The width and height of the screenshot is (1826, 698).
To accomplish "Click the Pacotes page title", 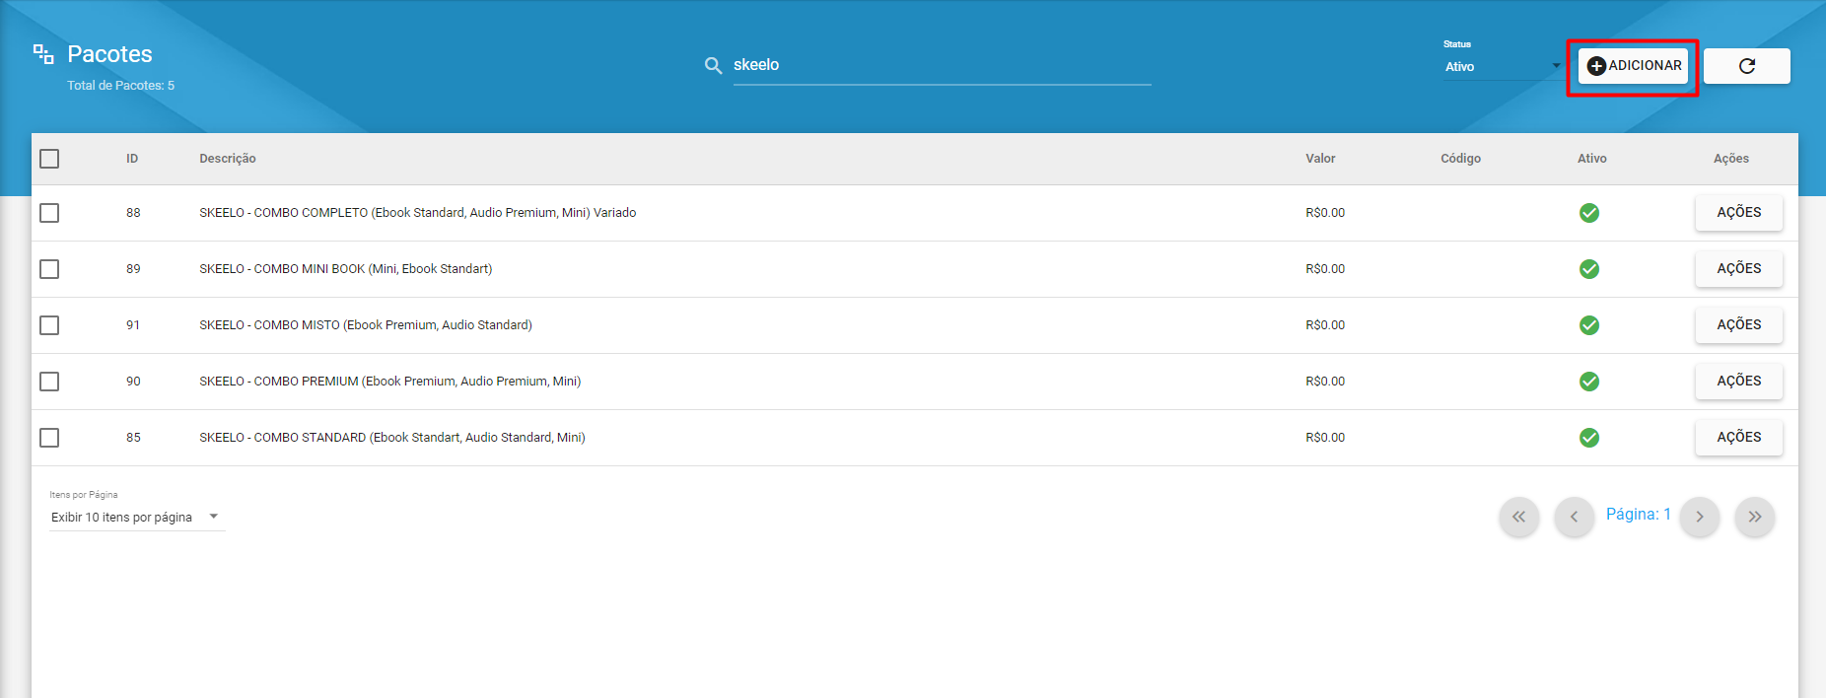I will pyautogui.click(x=109, y=54).
